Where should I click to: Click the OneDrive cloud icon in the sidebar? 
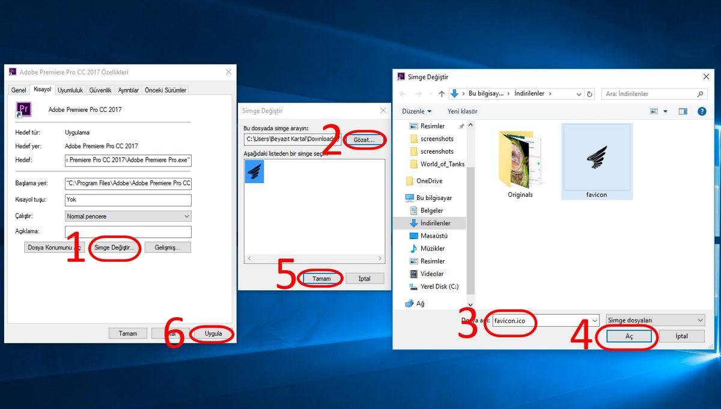point(409,181)
